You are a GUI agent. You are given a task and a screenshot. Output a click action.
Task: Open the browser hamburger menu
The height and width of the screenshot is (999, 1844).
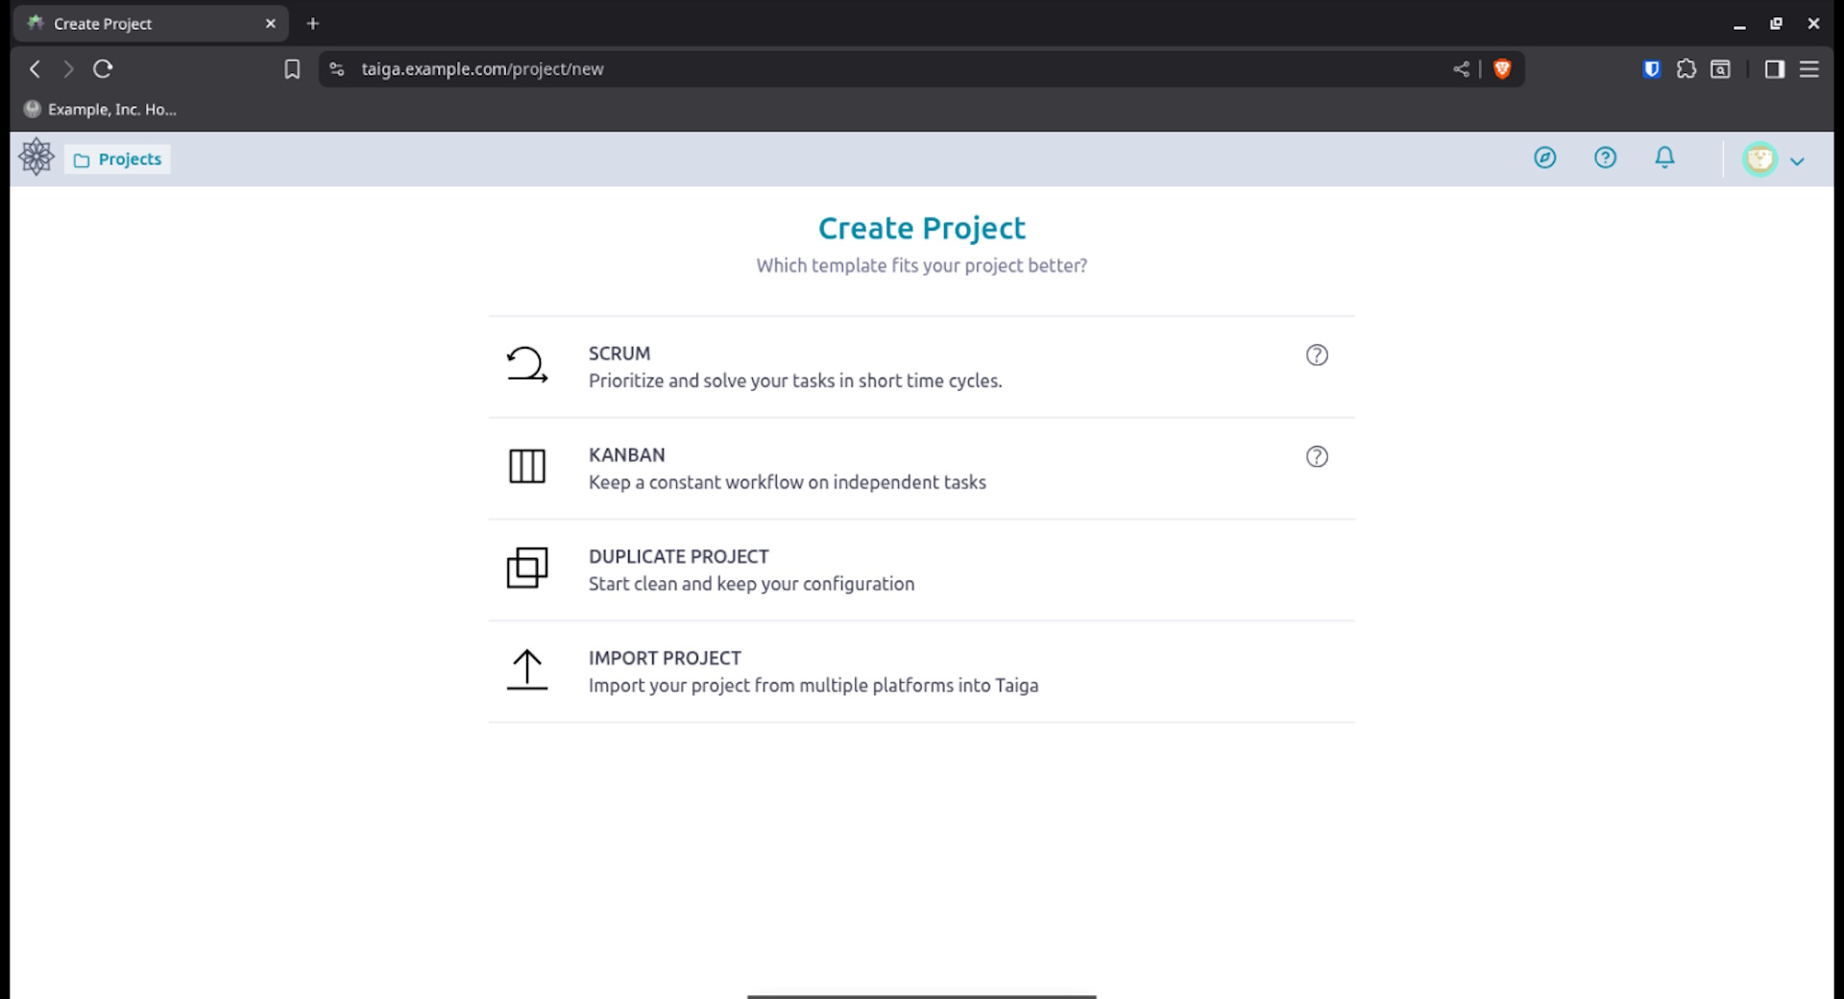1808,69
